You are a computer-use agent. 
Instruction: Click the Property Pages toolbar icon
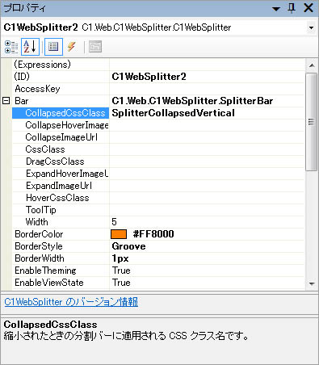tap(95, 47)
